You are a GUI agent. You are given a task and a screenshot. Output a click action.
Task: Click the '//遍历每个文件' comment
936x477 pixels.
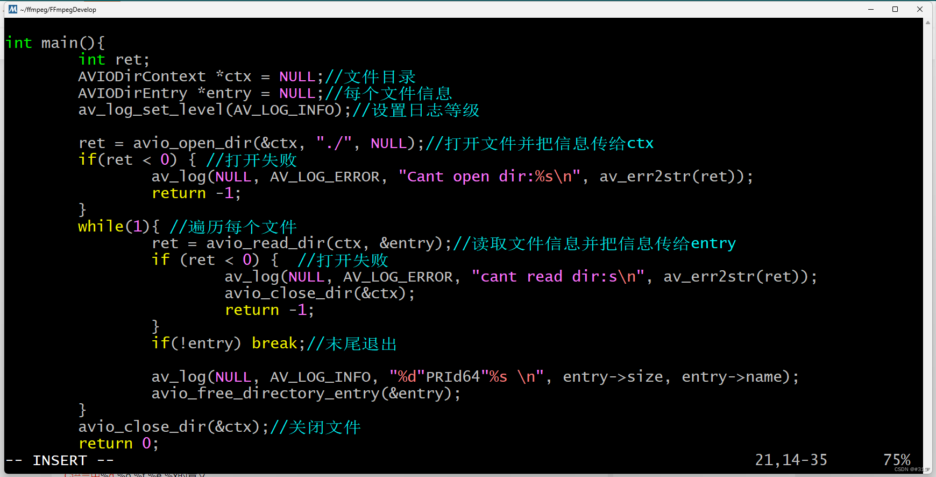[x=233, y=227]
